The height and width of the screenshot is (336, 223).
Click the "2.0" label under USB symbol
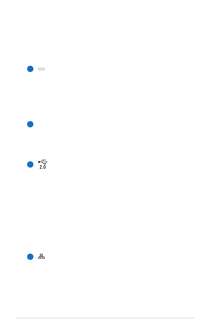click(43, 167)
